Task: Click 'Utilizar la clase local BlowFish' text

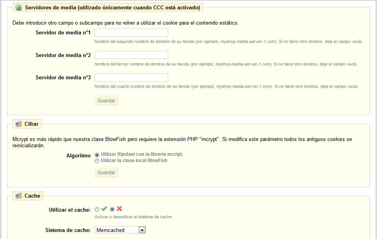Action: point(134,161)
